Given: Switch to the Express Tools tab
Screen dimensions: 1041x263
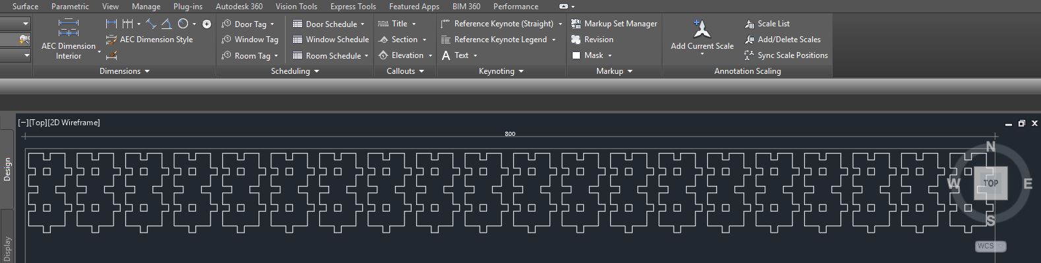Looking at the screenshot, I should pyautogui.click(x=353, y=7).
